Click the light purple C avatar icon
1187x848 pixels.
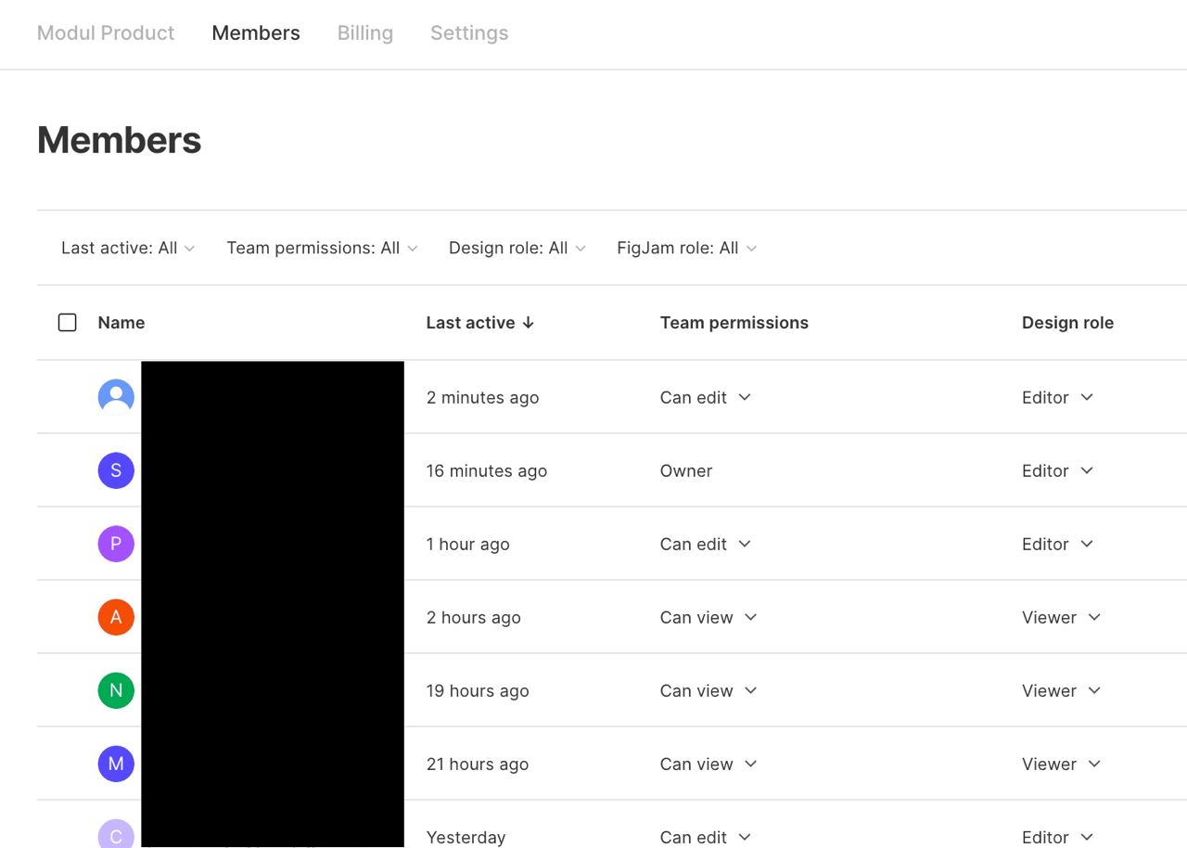coord(116,835)
